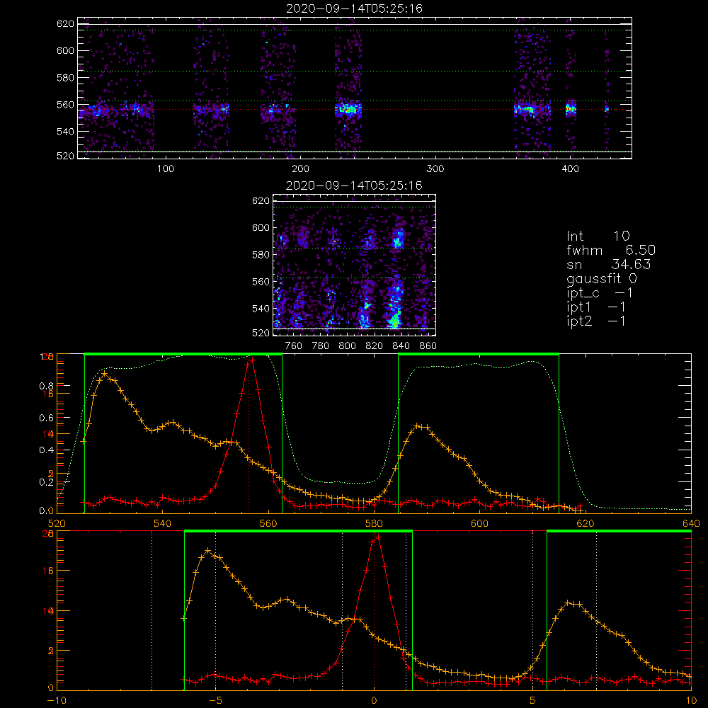Click the red curve peak in bottom plot
708x708 pixels.
[378, 537]
